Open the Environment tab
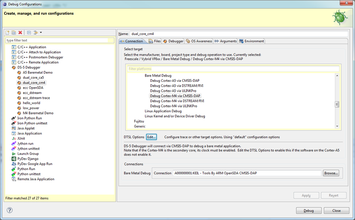 click(252, 41)
